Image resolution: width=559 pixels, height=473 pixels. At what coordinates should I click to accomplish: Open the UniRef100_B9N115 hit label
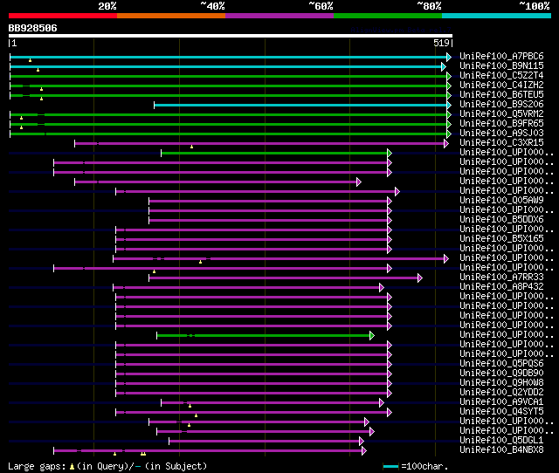point(501,66)
